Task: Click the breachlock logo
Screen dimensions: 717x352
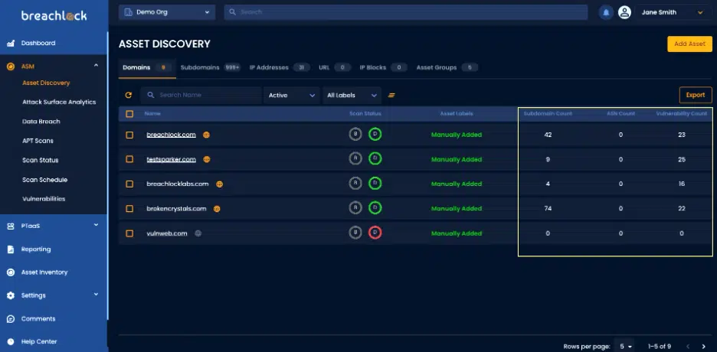Action: [x=54, y=16]
